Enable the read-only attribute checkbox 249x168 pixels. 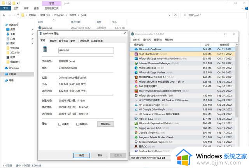click(x=60, y=124)
